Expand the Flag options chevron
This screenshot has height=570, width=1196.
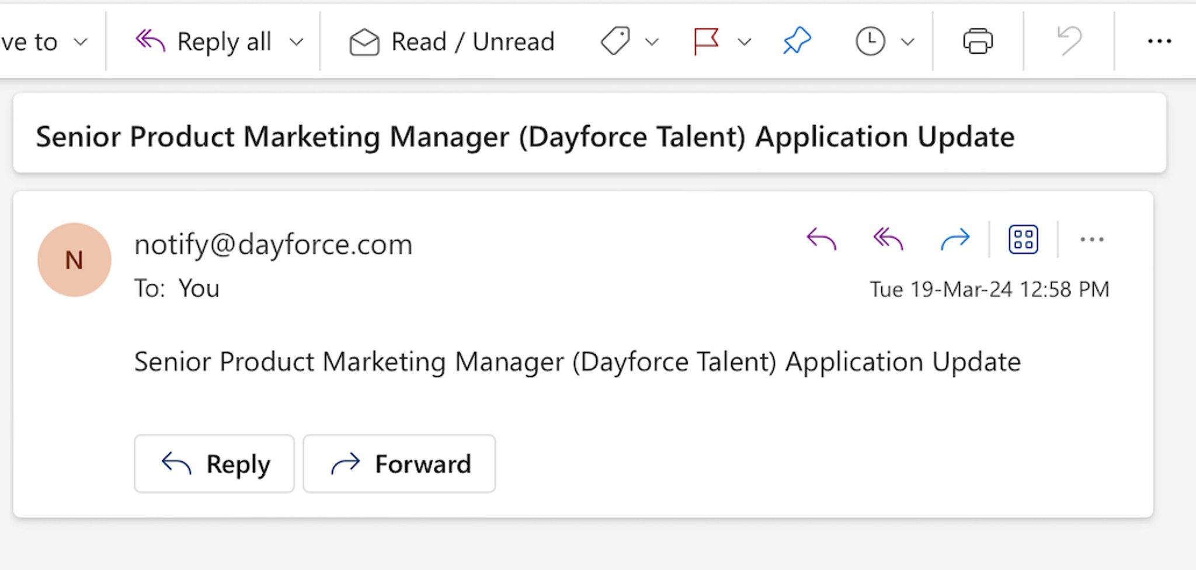(744, 42)
